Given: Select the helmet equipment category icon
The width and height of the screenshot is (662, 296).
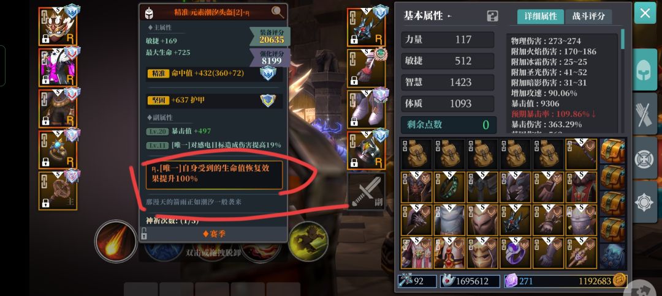Looking at the screenshot, I should (x=645, y=70).
